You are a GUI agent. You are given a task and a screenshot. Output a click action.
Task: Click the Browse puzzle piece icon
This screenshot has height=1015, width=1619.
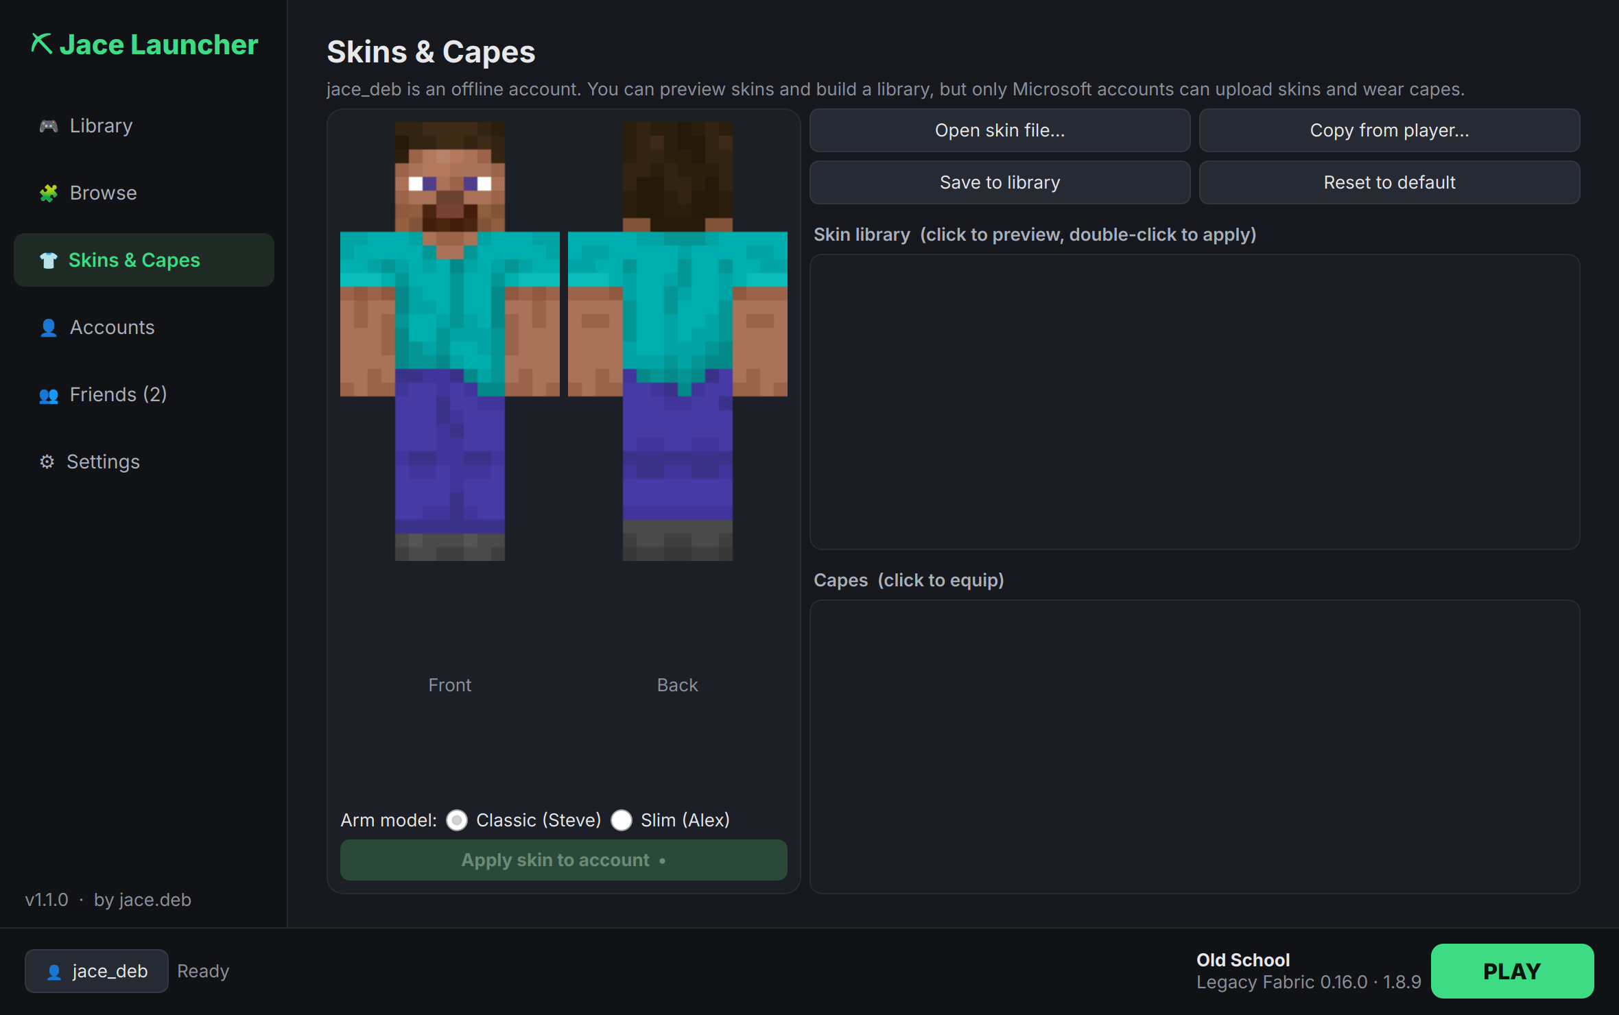click(48, 193)
